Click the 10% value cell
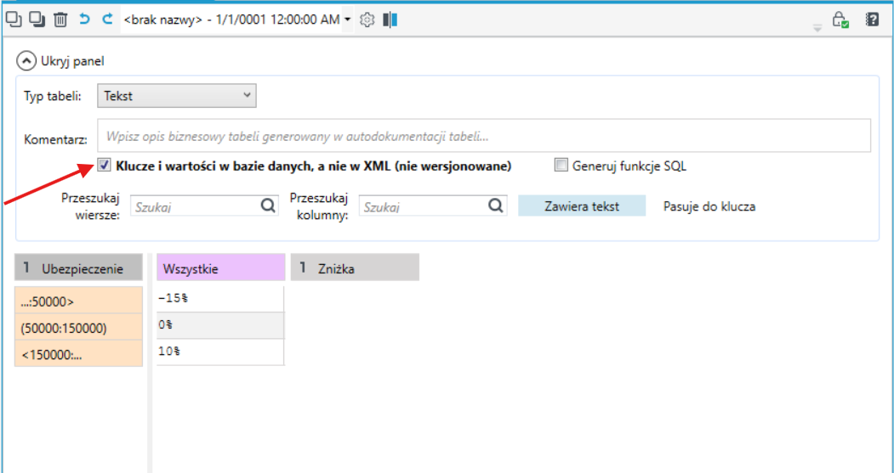This screenshot has height=473, width=894. [220, 352]
